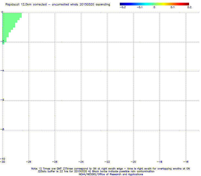The image size is (201, 176).
Task: Click the 0.1 colorbar label
Action: [172, 7]
